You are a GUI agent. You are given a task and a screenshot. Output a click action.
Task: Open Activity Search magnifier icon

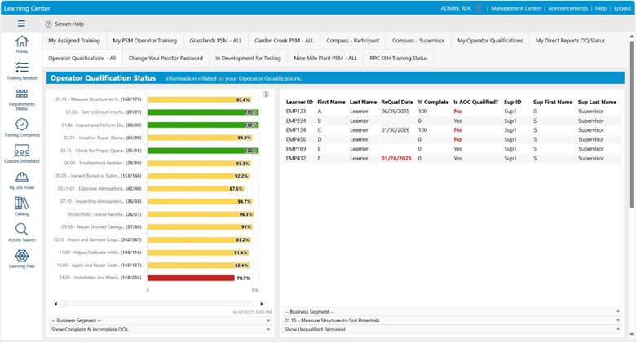coord(22,230)
